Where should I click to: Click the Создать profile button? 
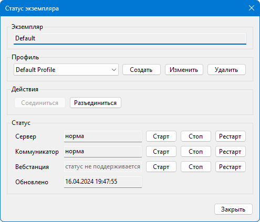click(141, 70)
